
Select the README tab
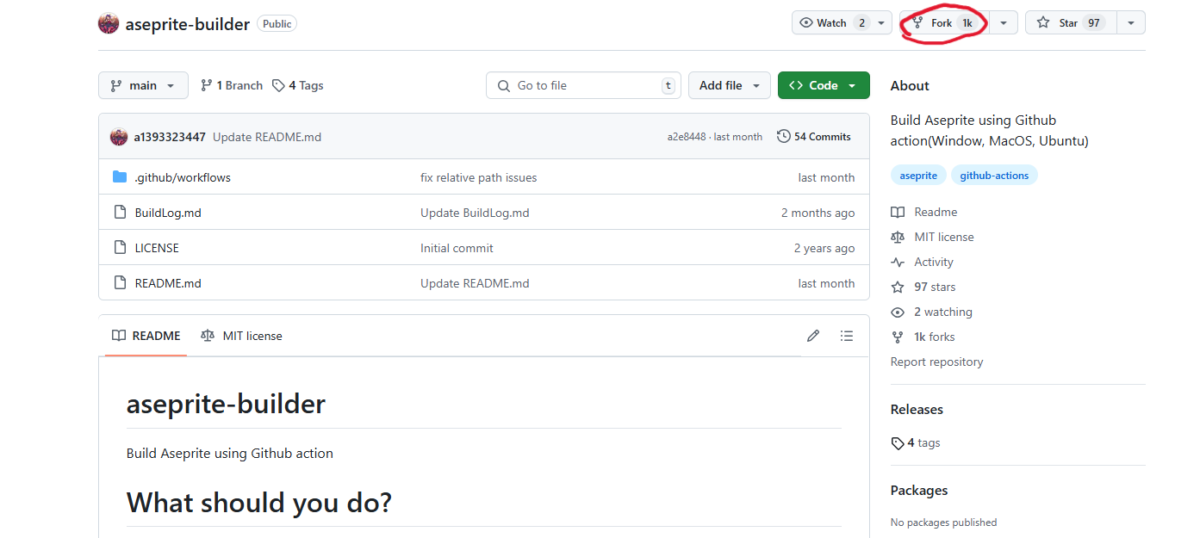click(x=146, y=336)
